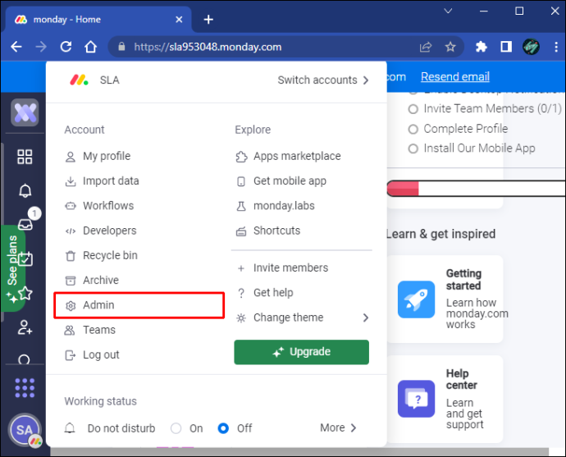Open My Work calendar icon
566x457 pixels.
tap(25, 258)
